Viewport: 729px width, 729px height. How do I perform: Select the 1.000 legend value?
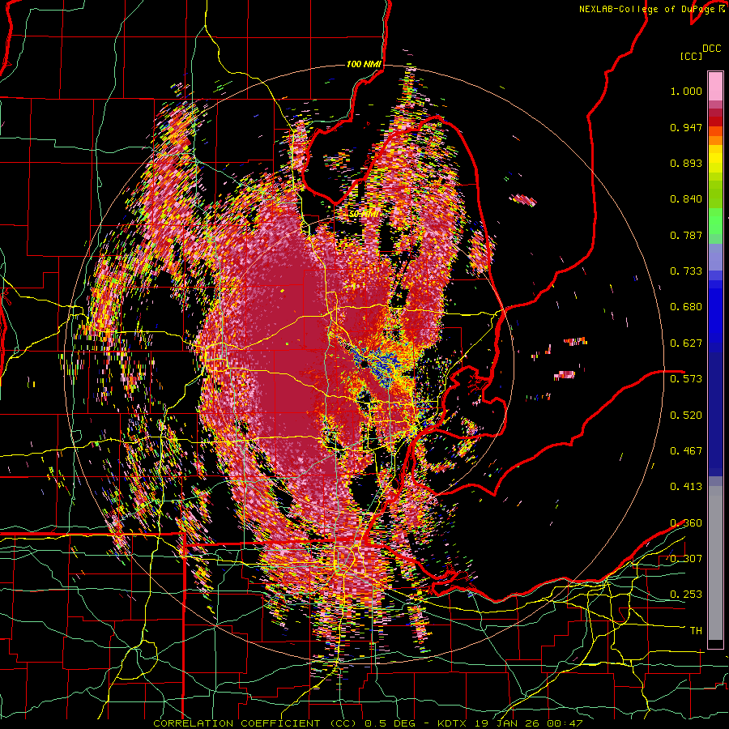pos(686,91)
